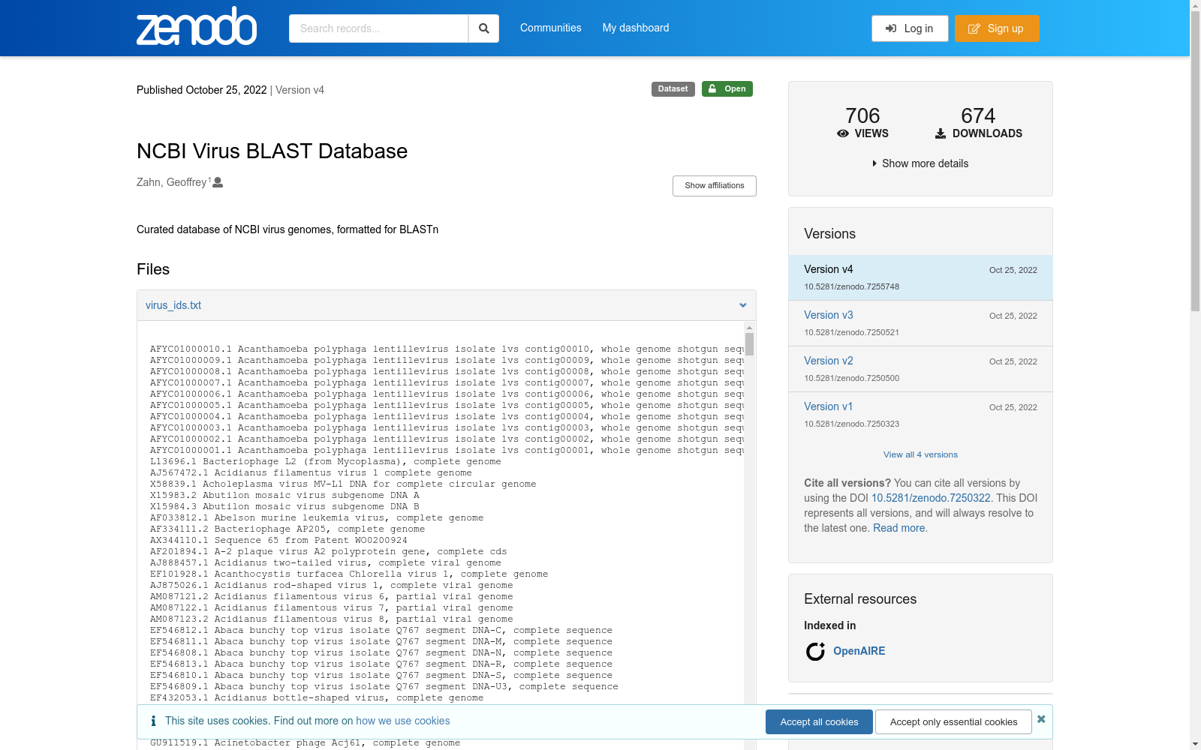Click line 'EF546812.1 Abaca bunchy top virus'
Screen dimensions: 1201x750
pyautogui.click(x=381, y=631)
